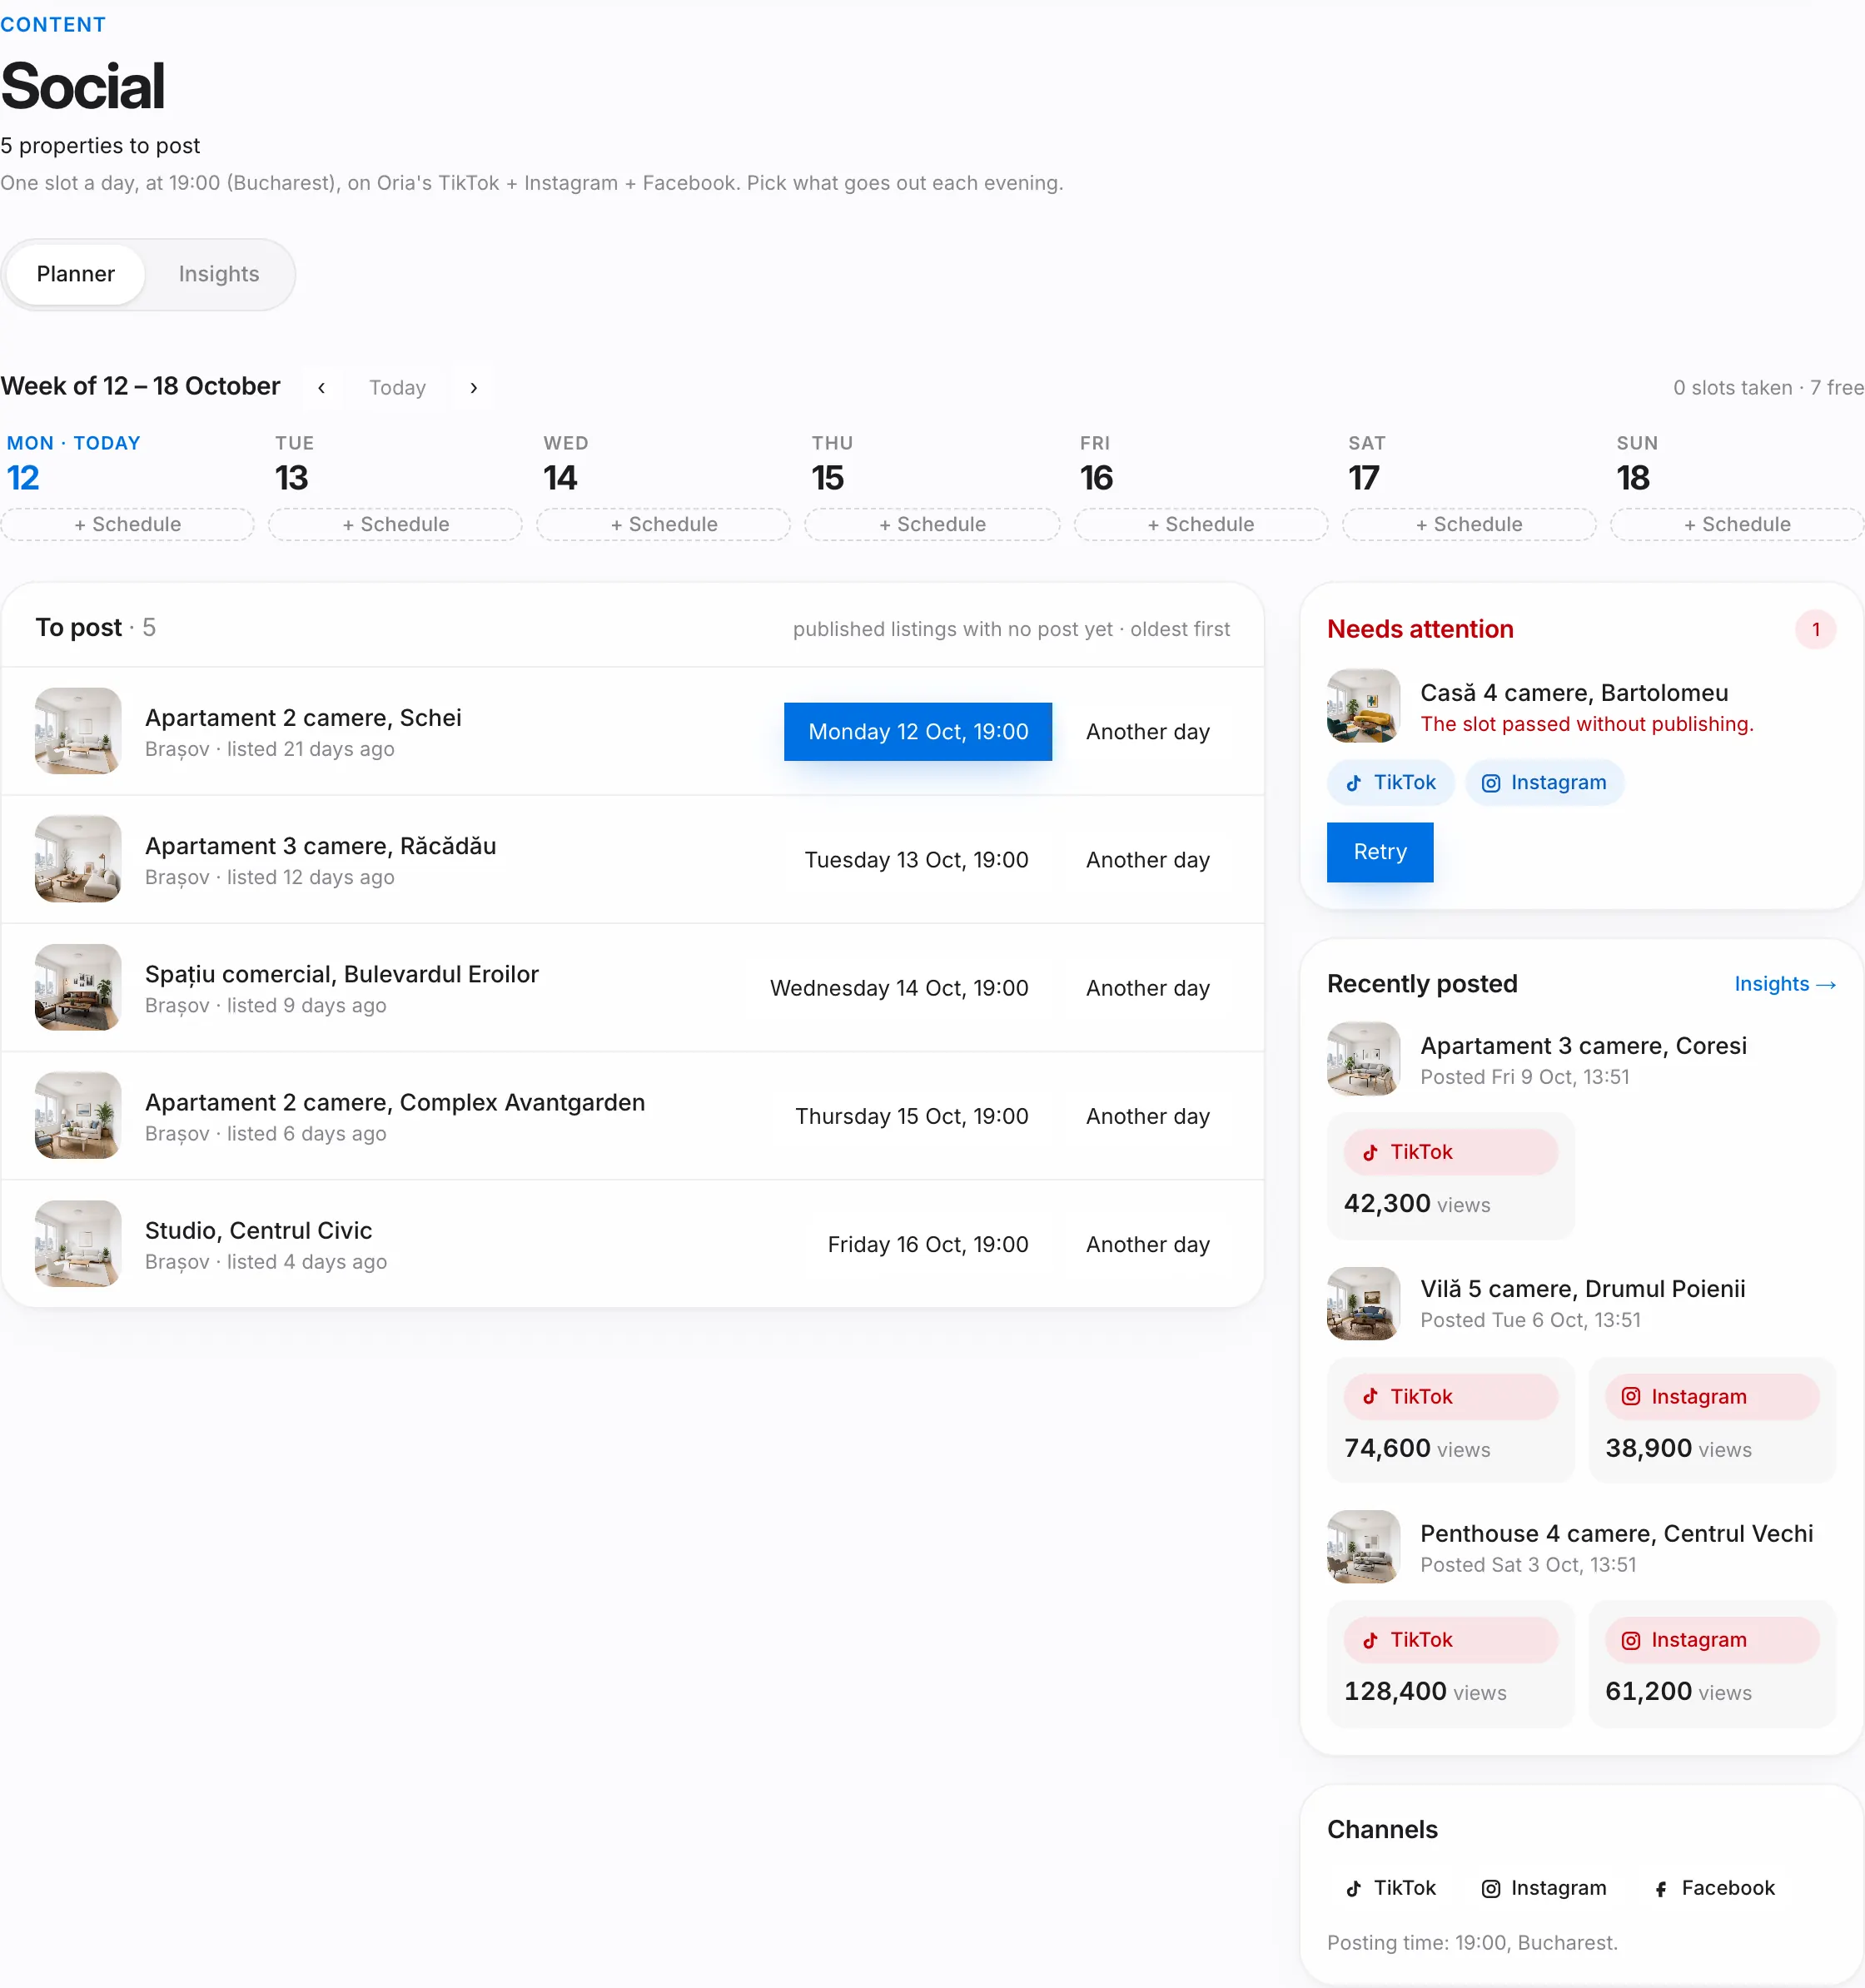The width and height of the screenshot is (1865, 1988).
Task: Schedule a post on Friday 16
Action: (1200, 524)
